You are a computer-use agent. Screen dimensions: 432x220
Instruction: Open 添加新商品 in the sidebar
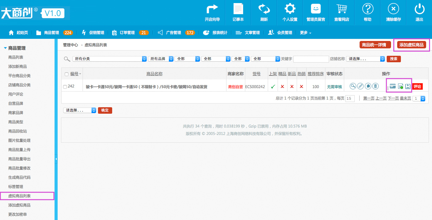(18, 67)
